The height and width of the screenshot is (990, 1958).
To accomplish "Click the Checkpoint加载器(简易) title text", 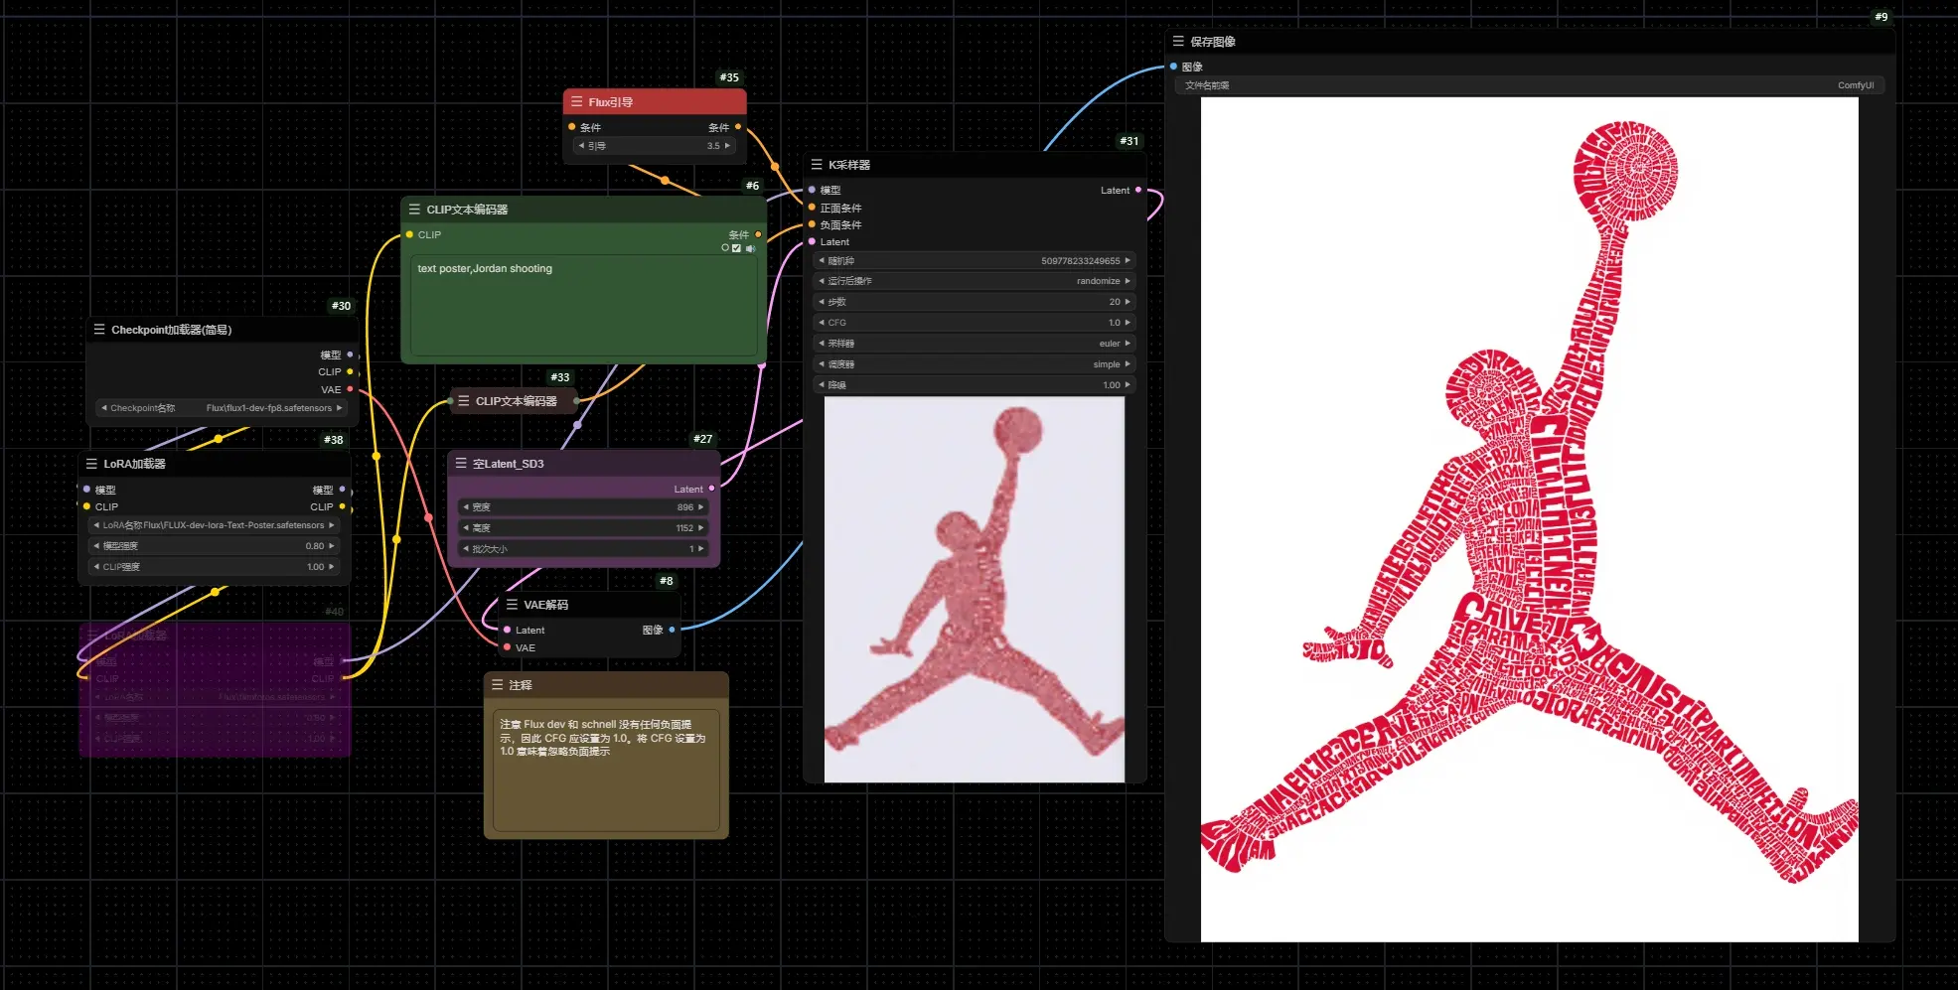I will coord(171,330).
